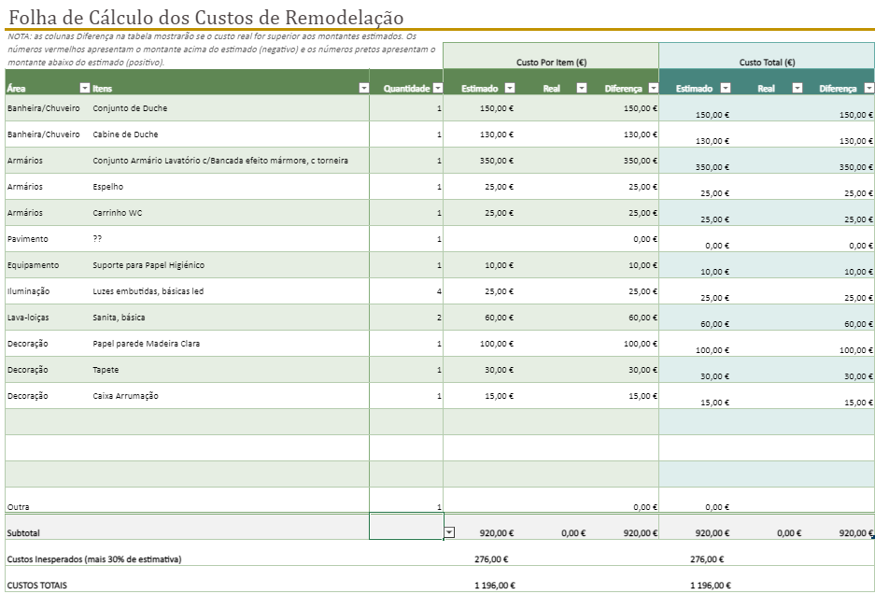The width and height of the screenshot is (875, 594).
Task: Select the 'Custo Por Item (€)' header cell
Action: point(551,56)
